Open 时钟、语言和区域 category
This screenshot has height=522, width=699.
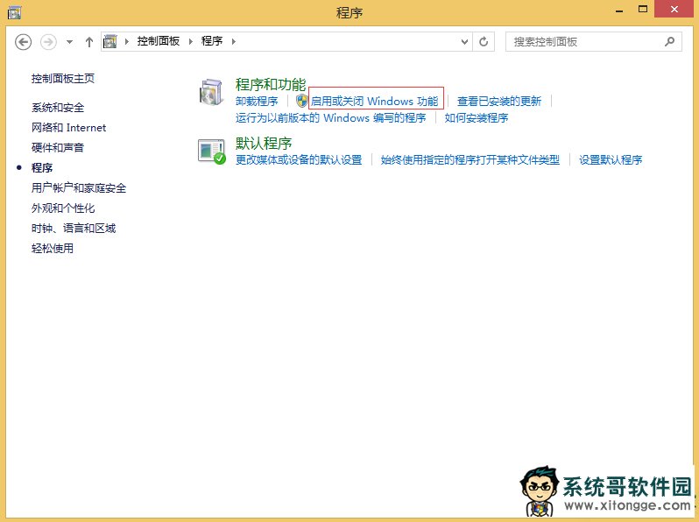tap(74, 229)
